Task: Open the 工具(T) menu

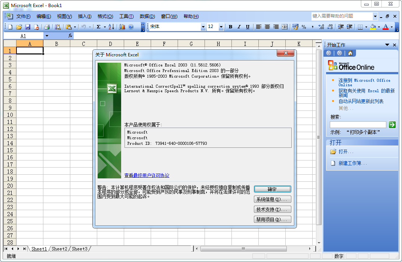Action: (x=126, y=16)
